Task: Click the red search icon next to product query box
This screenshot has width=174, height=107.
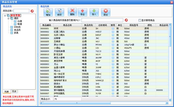Action: click(126, 20)
